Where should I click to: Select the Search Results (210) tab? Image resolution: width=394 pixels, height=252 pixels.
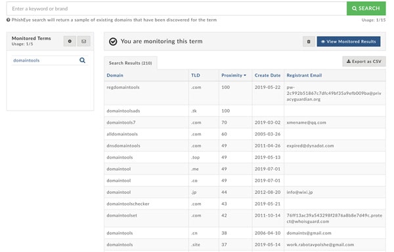click(x=131, y=63)
